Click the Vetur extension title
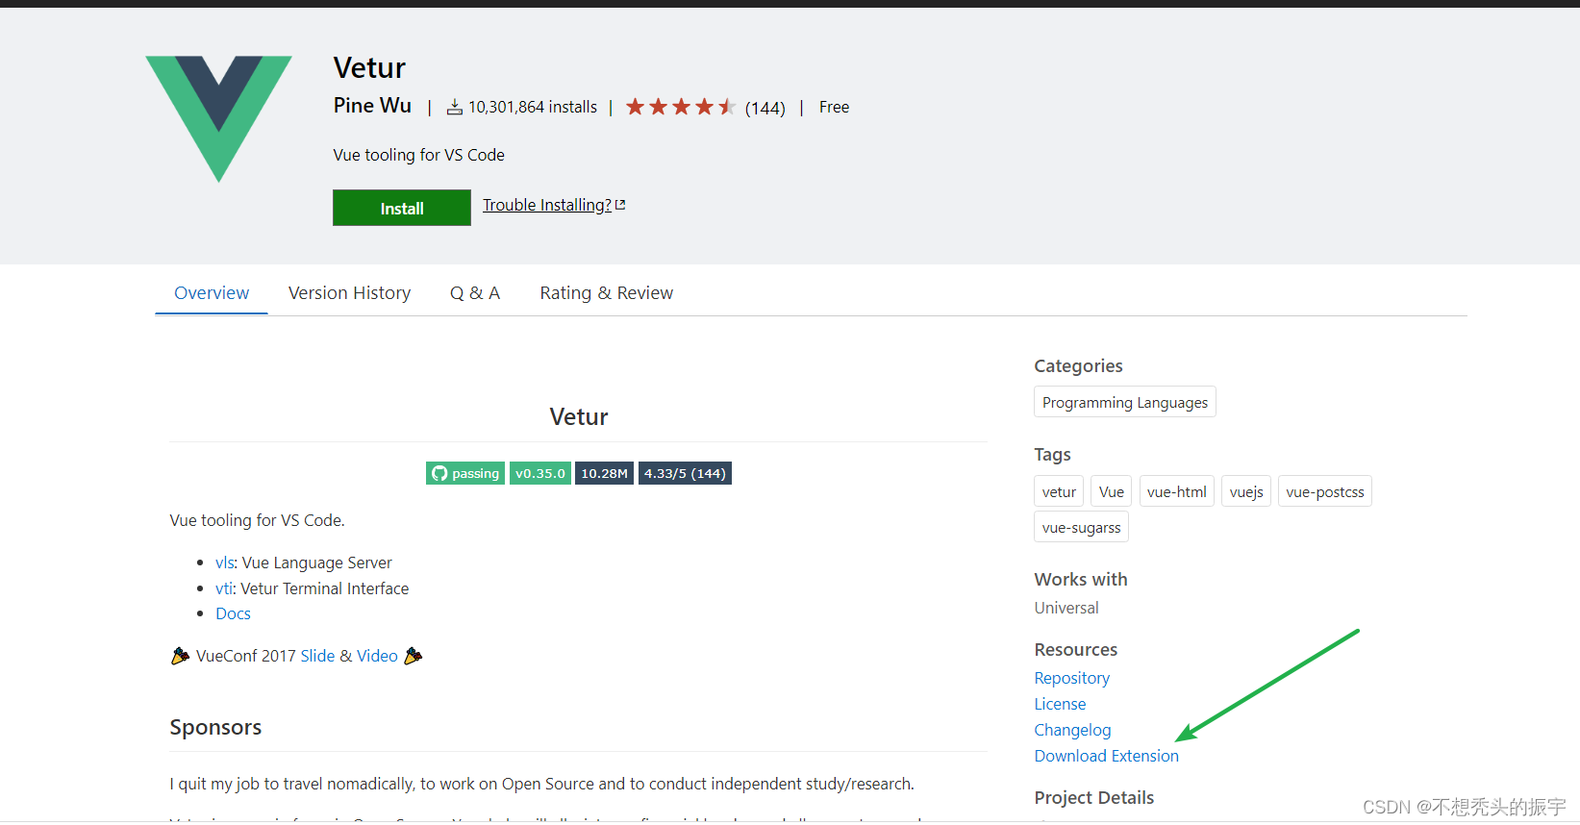The width and height of the screenshot is (1580, 825). click(x=369, y=67)
